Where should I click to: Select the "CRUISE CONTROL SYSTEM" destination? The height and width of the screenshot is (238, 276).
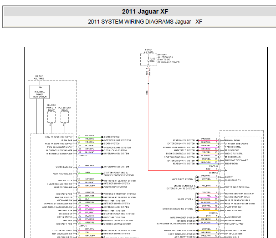(x=118, y=224)
